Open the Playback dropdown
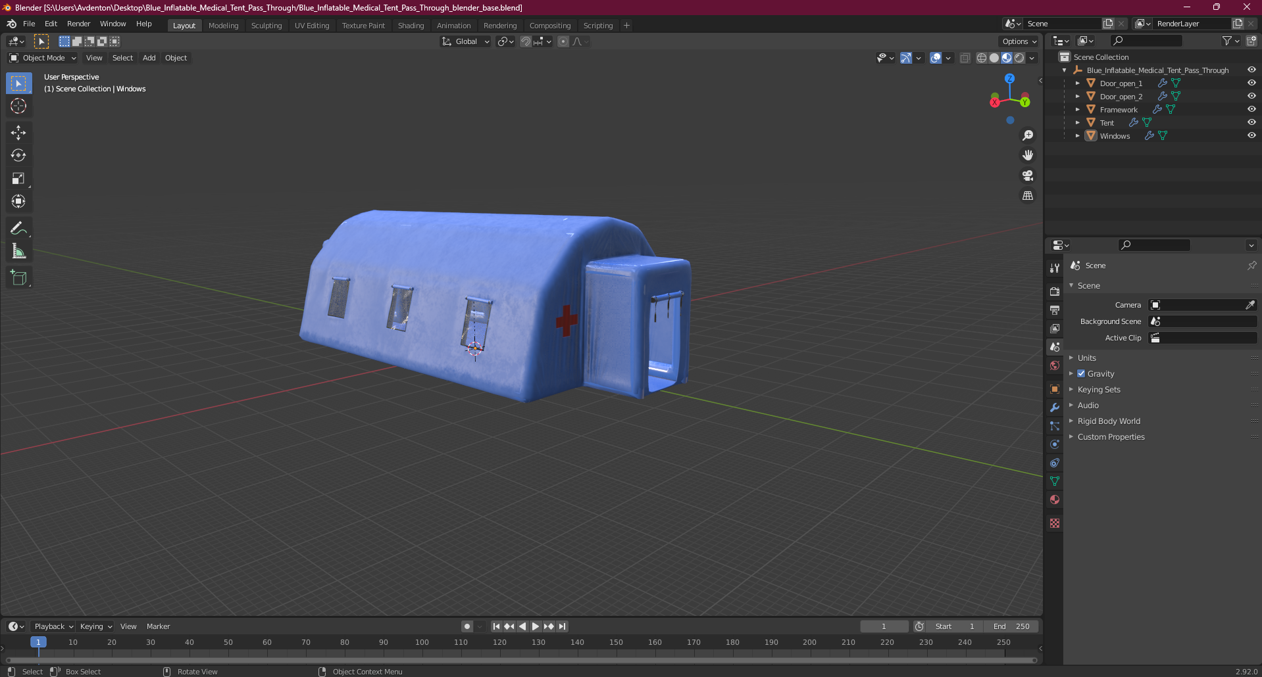Image resolution: width=1262 pixels, height=677 pixels. tap(53, 626)
